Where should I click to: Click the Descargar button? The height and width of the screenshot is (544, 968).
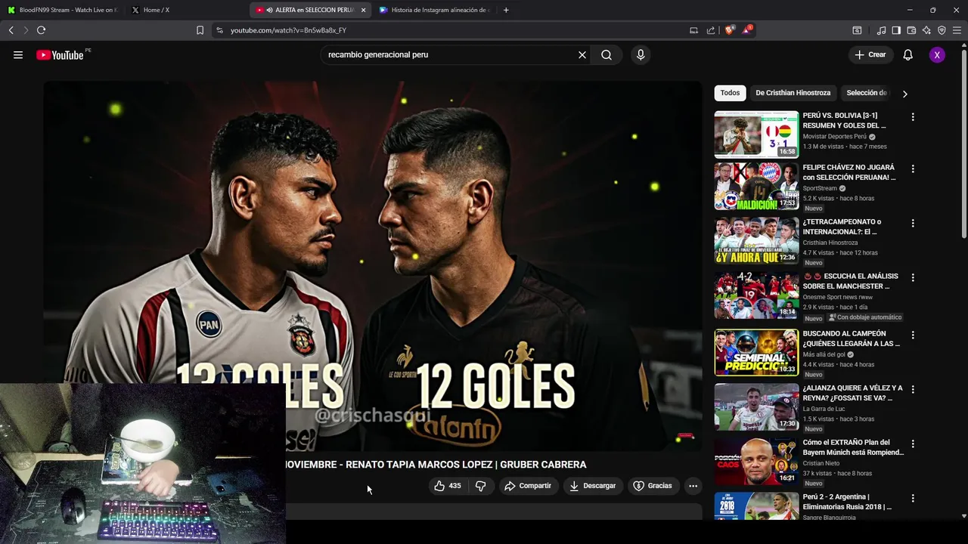pos(593,486)
